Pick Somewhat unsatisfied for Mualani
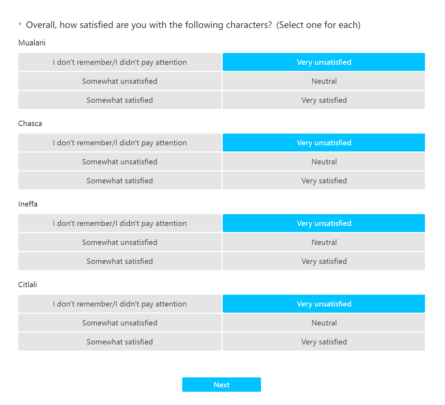The height and width of the screenshot is (405, 445). point(120,81)
